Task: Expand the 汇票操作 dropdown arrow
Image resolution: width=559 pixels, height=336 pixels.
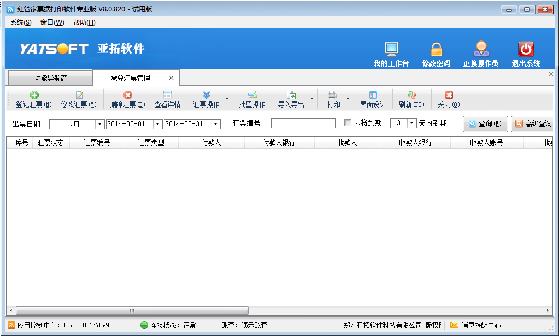Action: click(226, 99)
